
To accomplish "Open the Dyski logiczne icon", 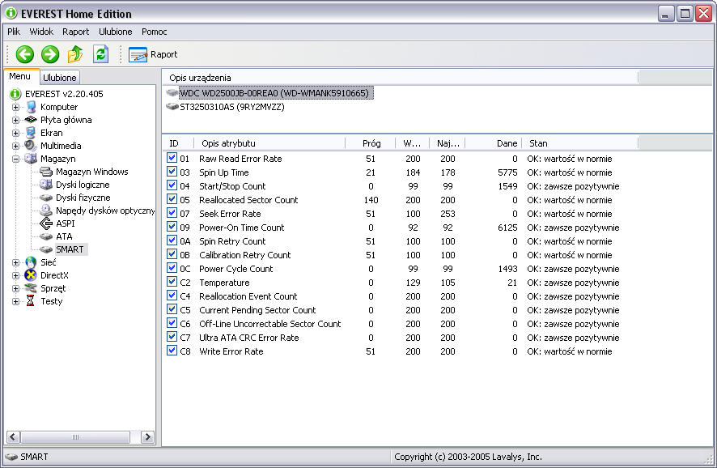I will (46, 185).
